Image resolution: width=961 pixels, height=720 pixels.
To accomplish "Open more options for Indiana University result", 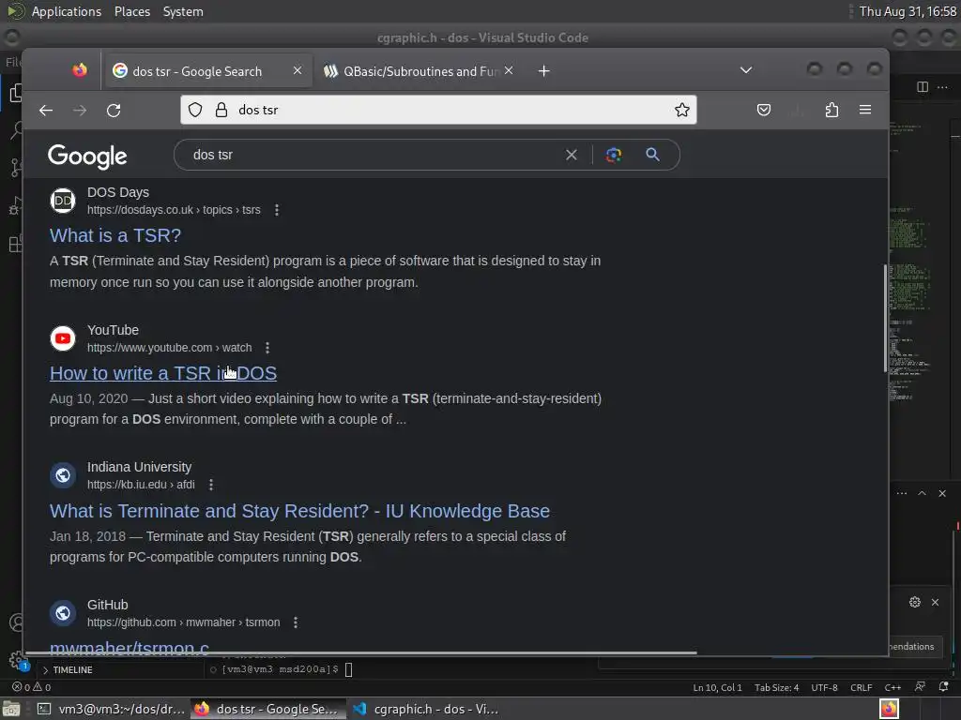I will (211, 485).
